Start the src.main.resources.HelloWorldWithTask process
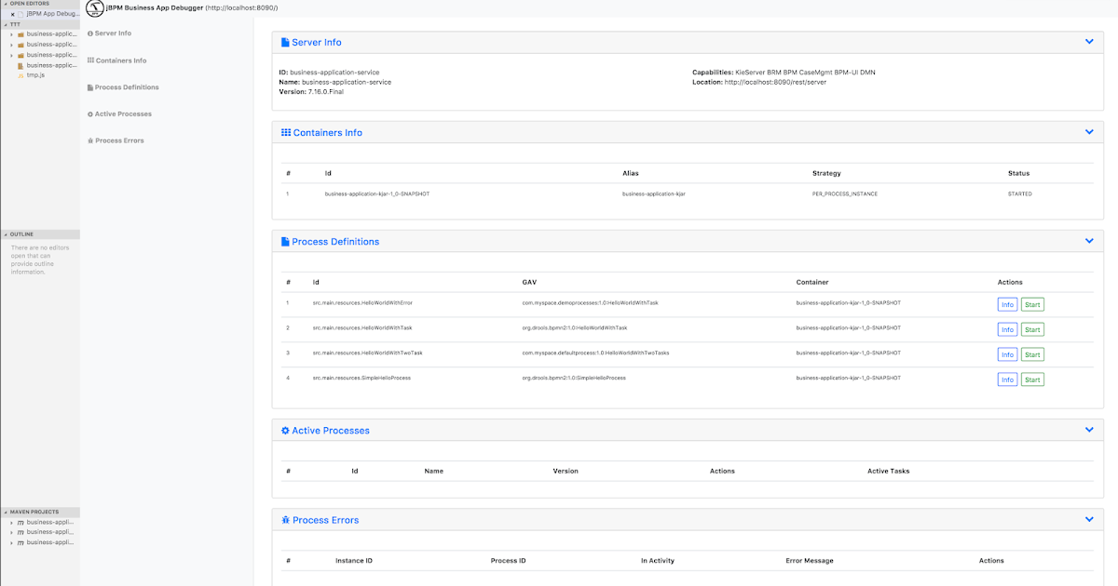Viewport: 1118px width, 586px height. [x=1032, y=329]
